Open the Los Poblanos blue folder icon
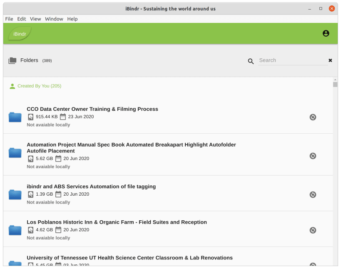The width and height of the screenshot is (341, 269). pos(15,230)
